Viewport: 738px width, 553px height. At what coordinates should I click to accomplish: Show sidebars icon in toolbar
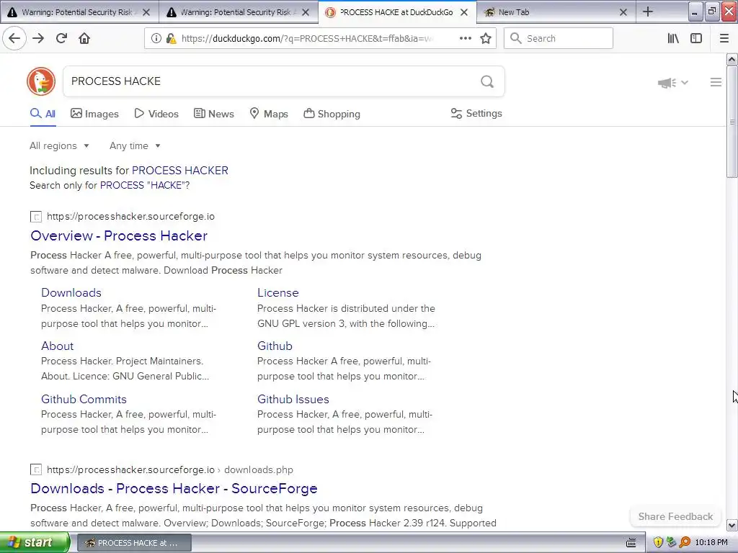pos(696,39)
